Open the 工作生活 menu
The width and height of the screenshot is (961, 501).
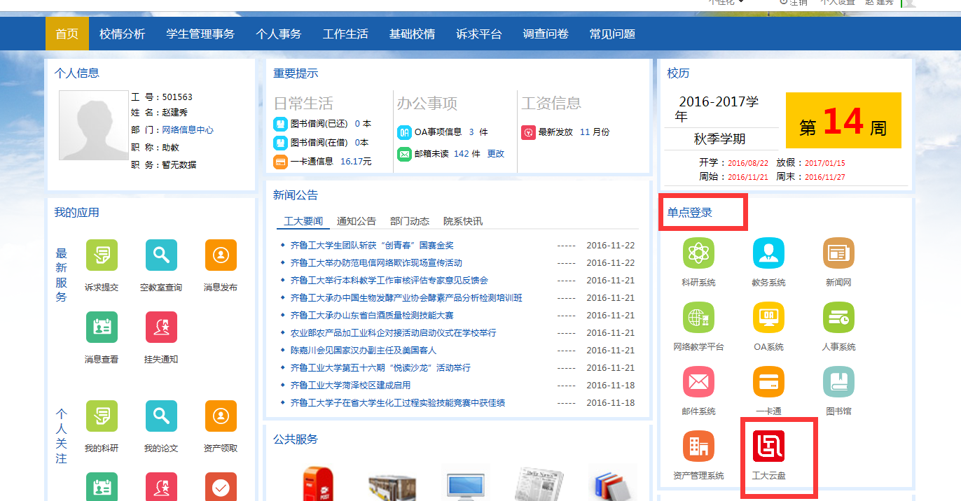[345, 34]
